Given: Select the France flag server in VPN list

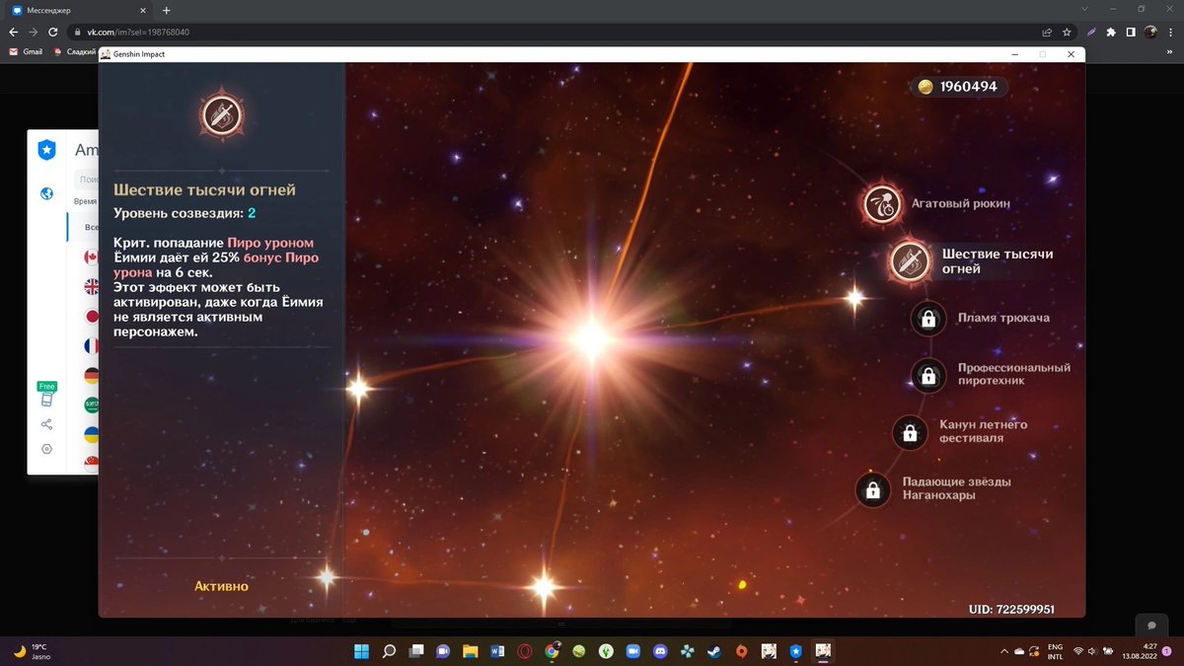Looking at the screenshot, I should click(x=91, y=346).
